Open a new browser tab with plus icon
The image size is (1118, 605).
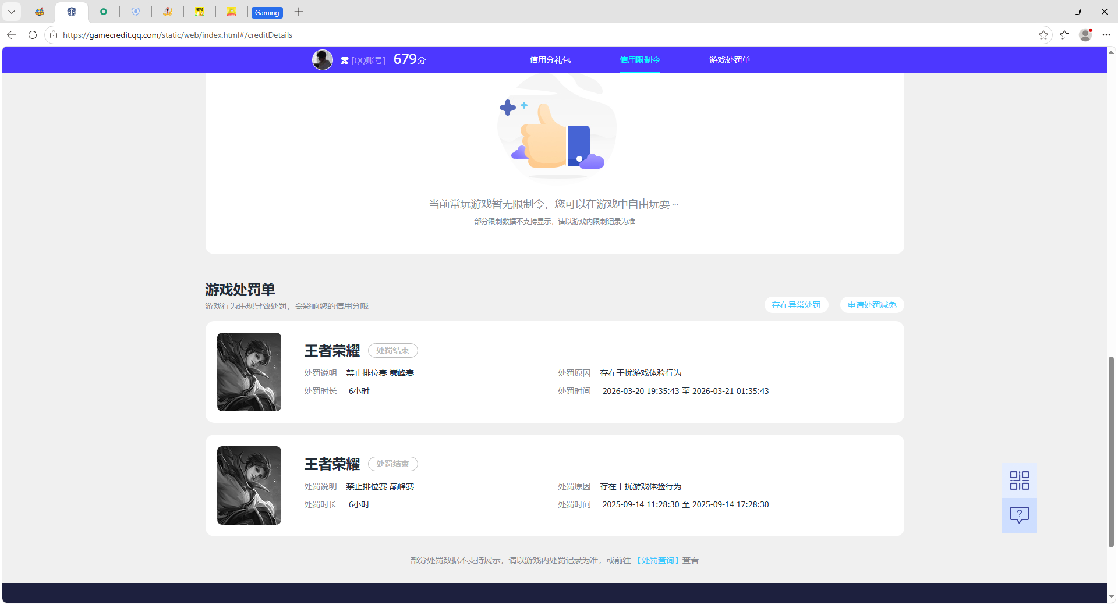pos(299,12)
